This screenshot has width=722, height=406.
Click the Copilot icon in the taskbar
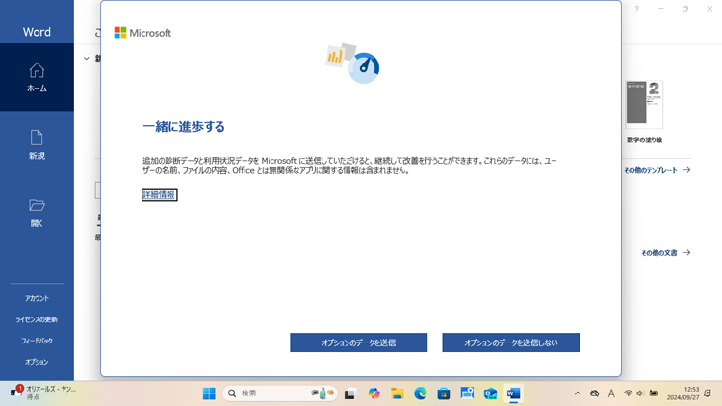coord(374,393)
